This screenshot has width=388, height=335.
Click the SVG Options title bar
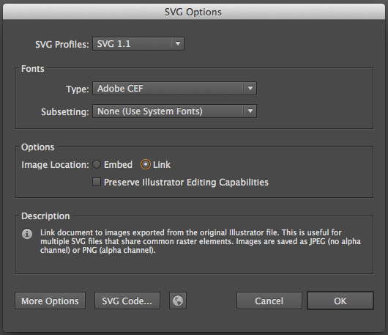point(194,12)
